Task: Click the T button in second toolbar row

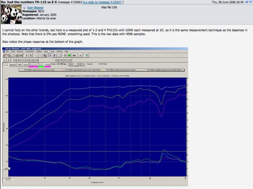Action: point(4,60)
